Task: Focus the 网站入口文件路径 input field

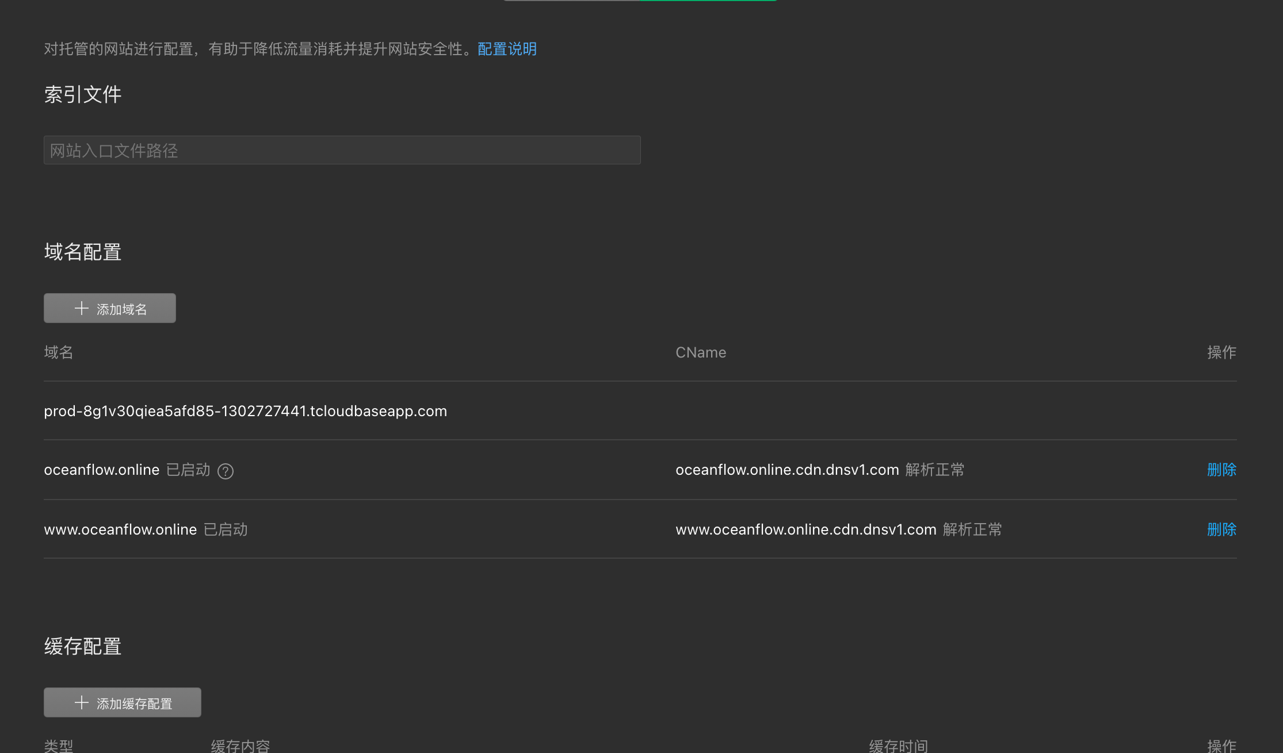Action: pos(342,151)
